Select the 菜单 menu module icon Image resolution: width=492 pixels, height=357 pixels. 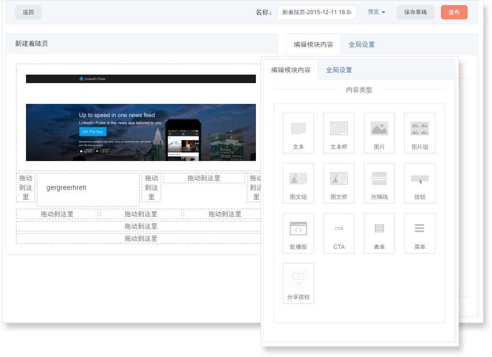(x=419, y=233)
